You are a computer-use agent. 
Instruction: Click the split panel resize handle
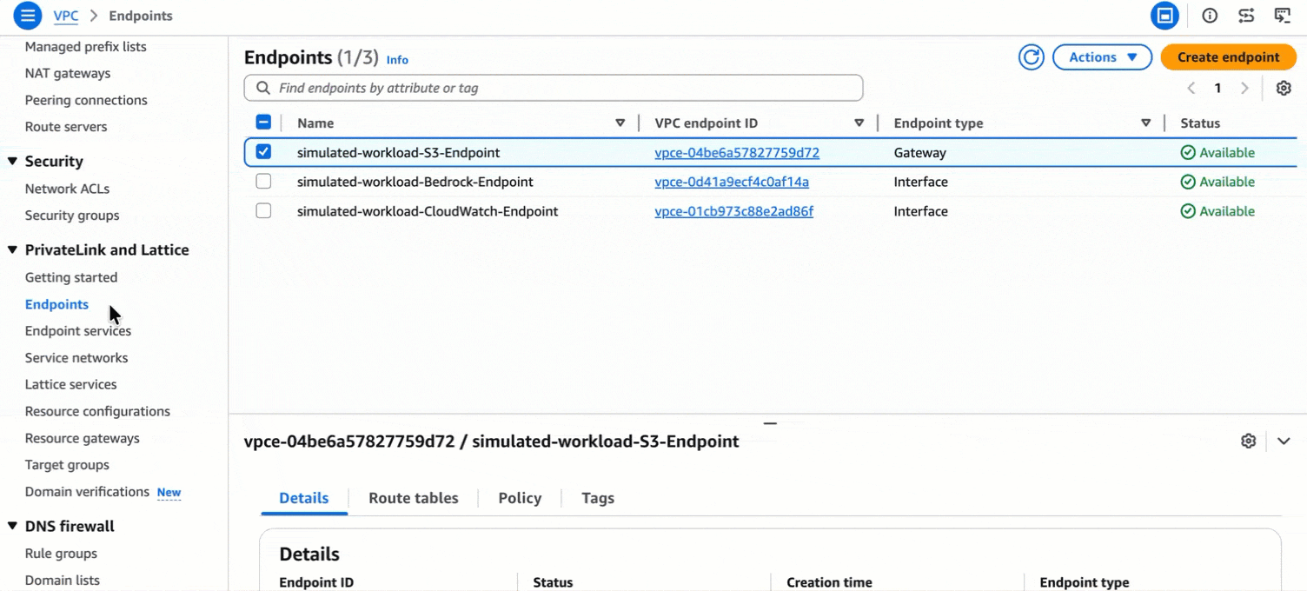pyautogui.click(x=769, y=423)
